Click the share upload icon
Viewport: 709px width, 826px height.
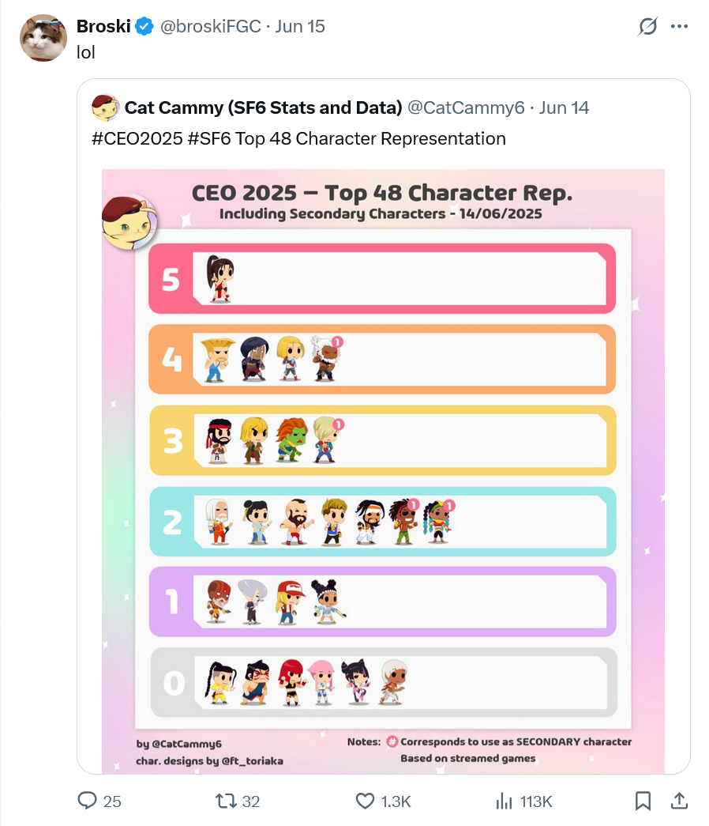pyautogui.click(x=680, y=801)
